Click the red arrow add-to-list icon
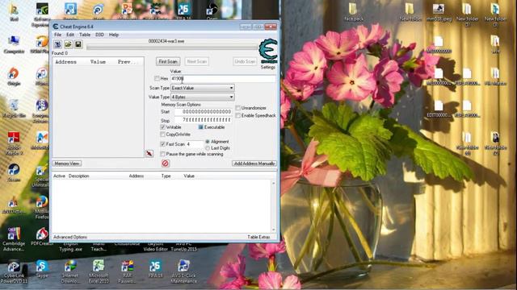 click(x=149, y=154)
